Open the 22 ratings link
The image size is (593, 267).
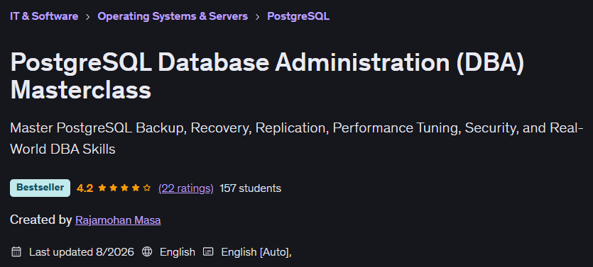pos(185,188)
